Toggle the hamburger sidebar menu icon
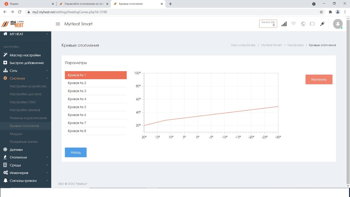This screenshot has height=197, width=350. coord(58,24)
